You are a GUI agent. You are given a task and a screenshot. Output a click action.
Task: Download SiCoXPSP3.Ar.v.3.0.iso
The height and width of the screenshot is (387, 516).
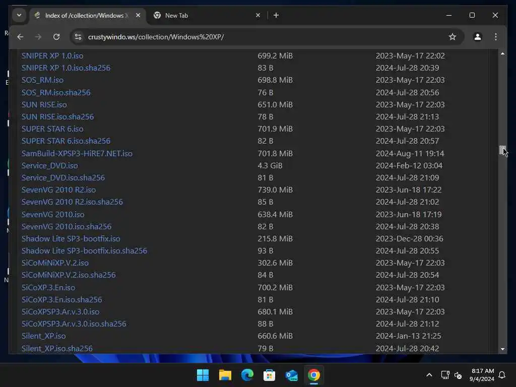click(x=60, y=311)
